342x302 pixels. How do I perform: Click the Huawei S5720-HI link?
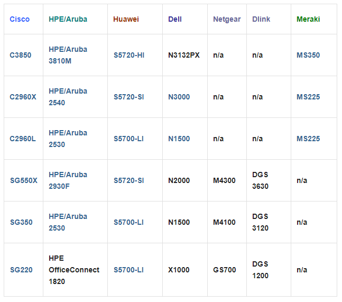click(129, 55)
